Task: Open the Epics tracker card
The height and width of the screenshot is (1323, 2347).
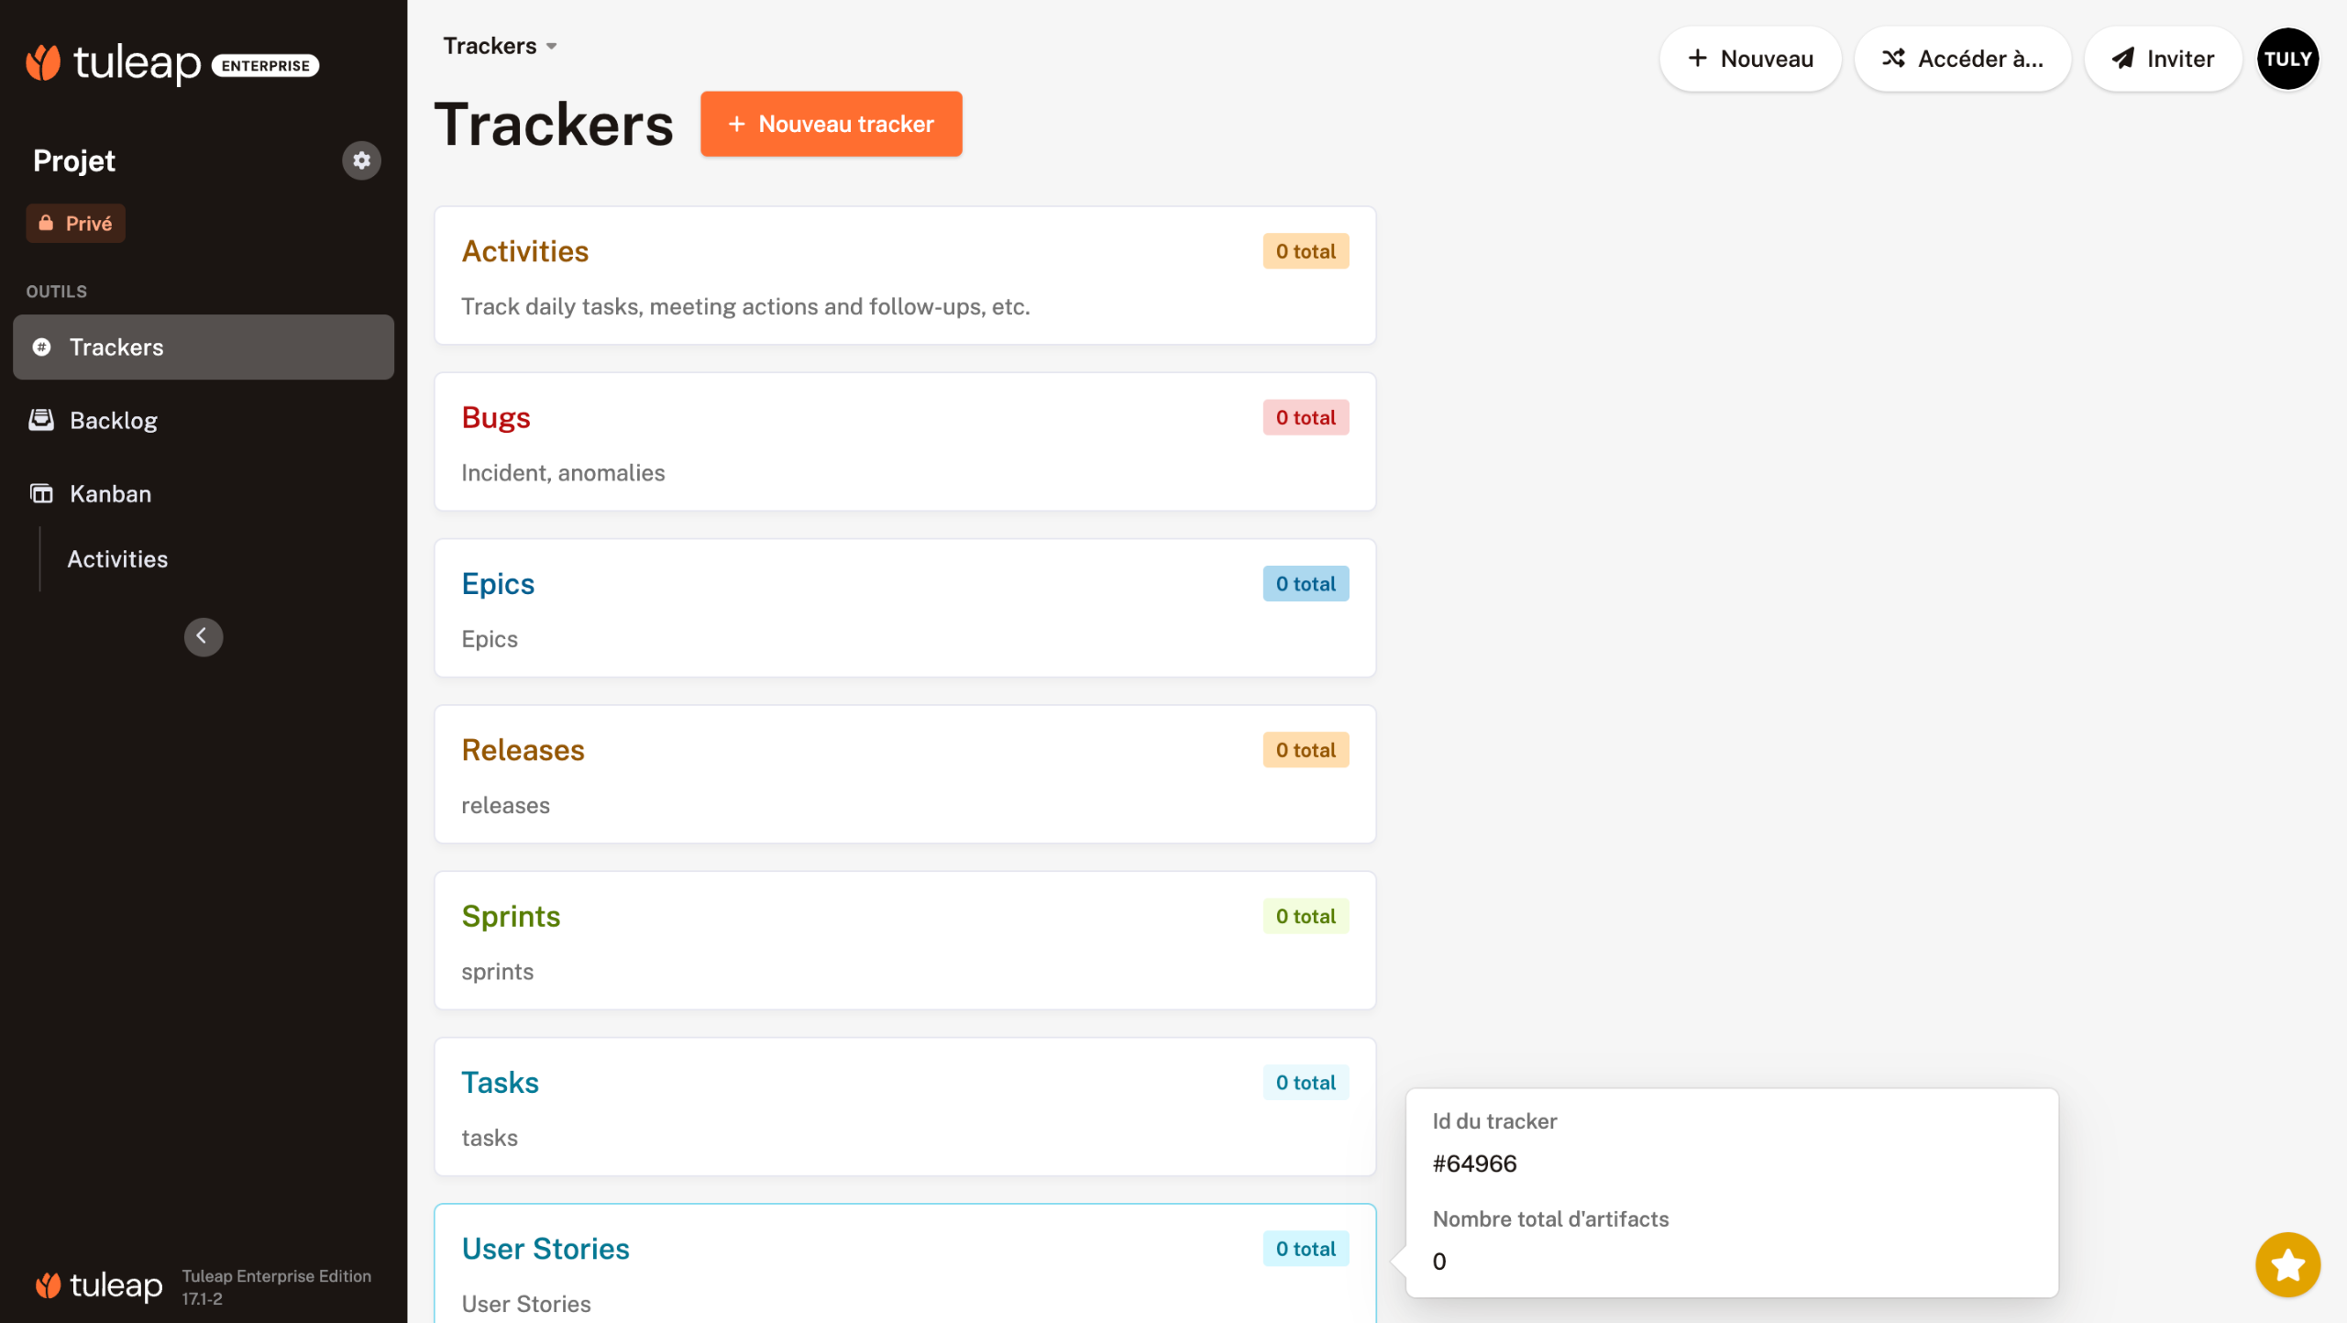Action: [x=498, y=584]
